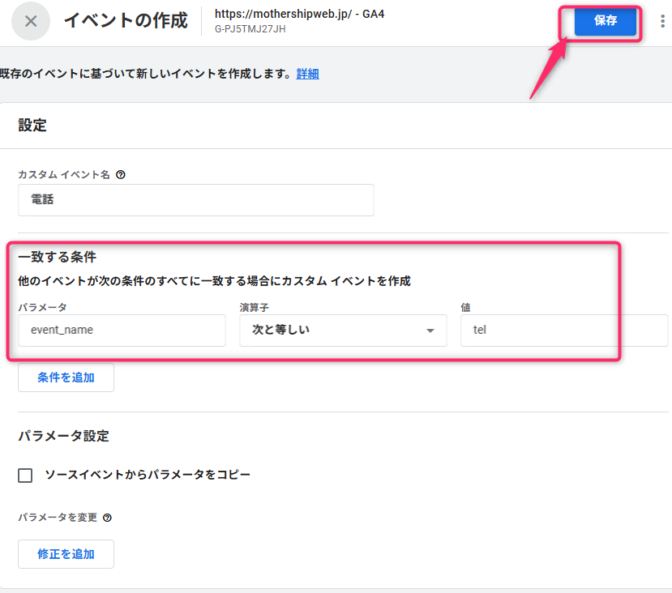Click the arrow in the 演算子 dropdown

coord(430,331)
